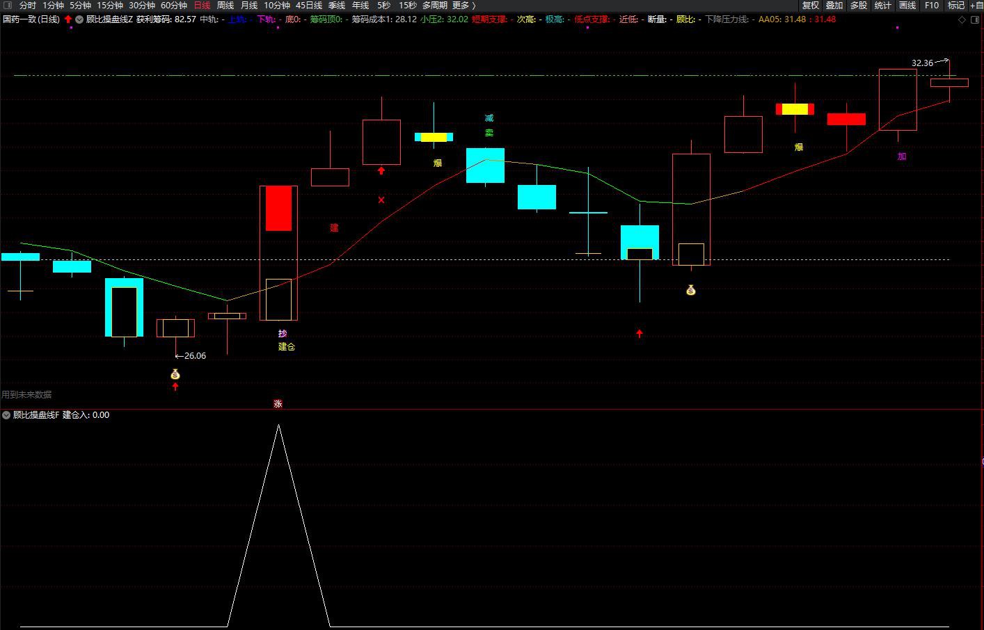
Task: Switch to the 年线 yearly tab
Action: 360,6
